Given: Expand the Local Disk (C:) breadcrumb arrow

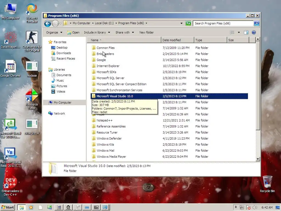Looking at the screenshot, I should [116, 23].
